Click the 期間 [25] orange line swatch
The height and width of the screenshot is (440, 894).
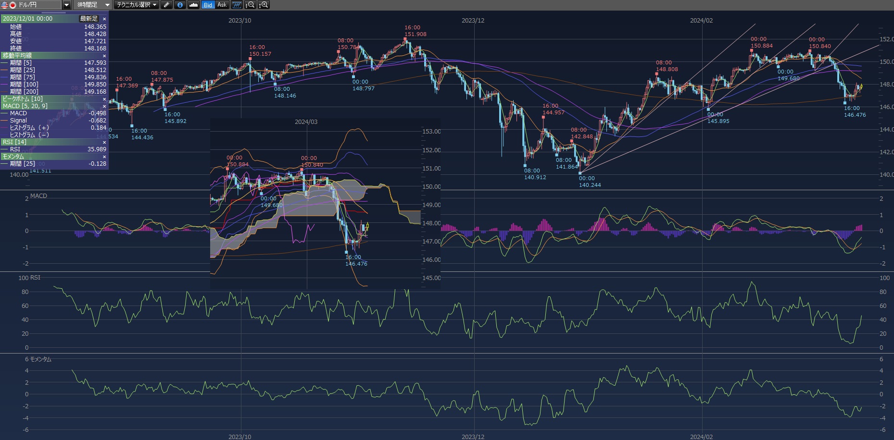(x=4, y=70)
